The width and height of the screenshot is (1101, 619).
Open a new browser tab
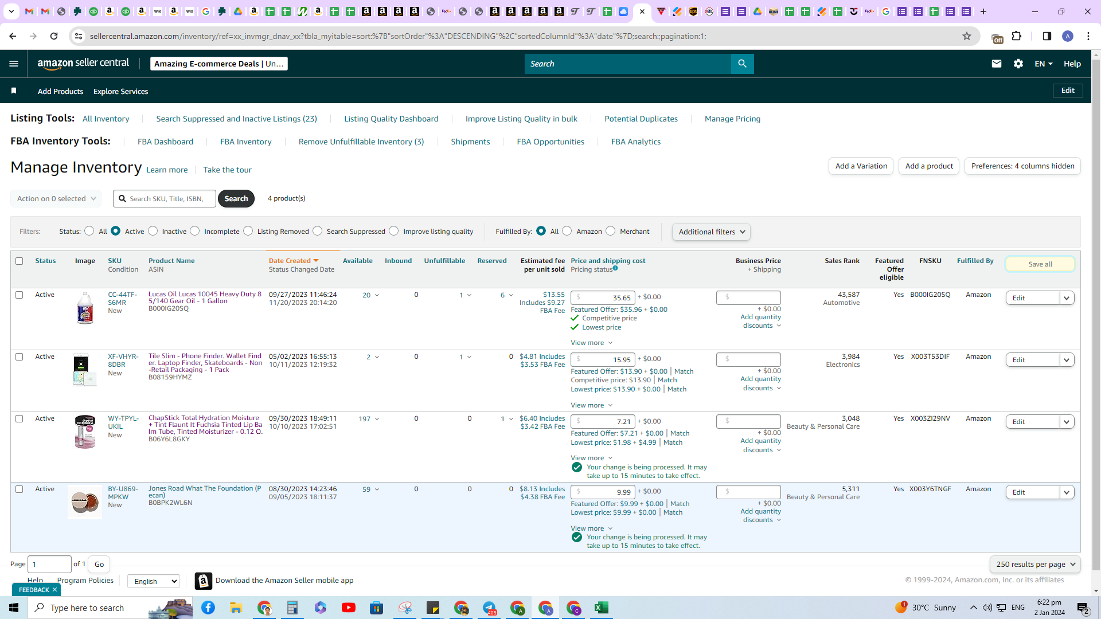pyautogui.click(x=983, y=11)
